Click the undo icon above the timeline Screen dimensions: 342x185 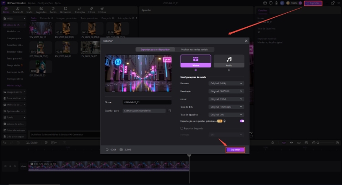click(5, 143)
